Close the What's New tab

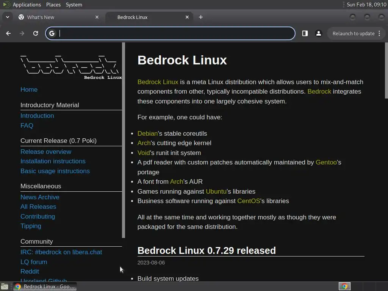(x=97, y=17)
